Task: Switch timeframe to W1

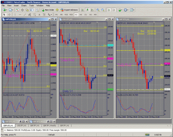Action: pos(91,15)
